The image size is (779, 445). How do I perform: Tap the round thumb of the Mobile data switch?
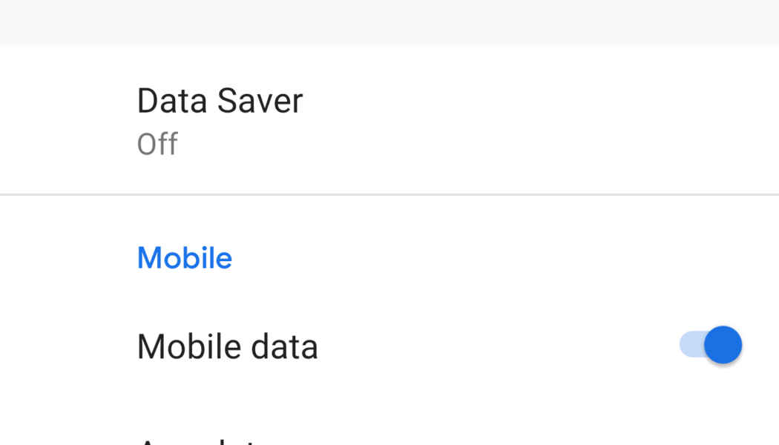point(723,345)
